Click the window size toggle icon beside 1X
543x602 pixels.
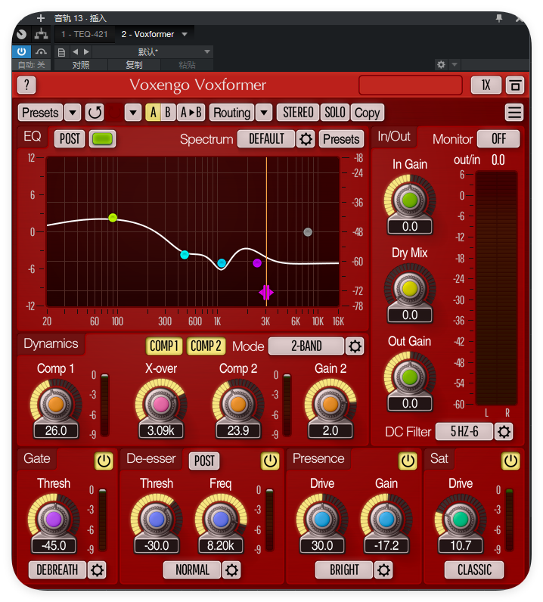(x=515, y=85)
